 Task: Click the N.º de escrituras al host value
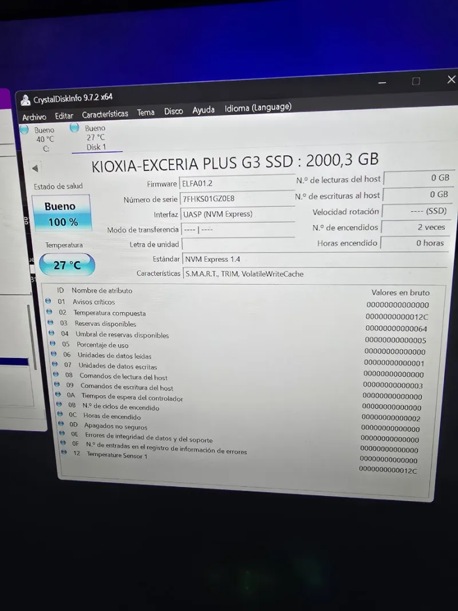pos(418,195)
